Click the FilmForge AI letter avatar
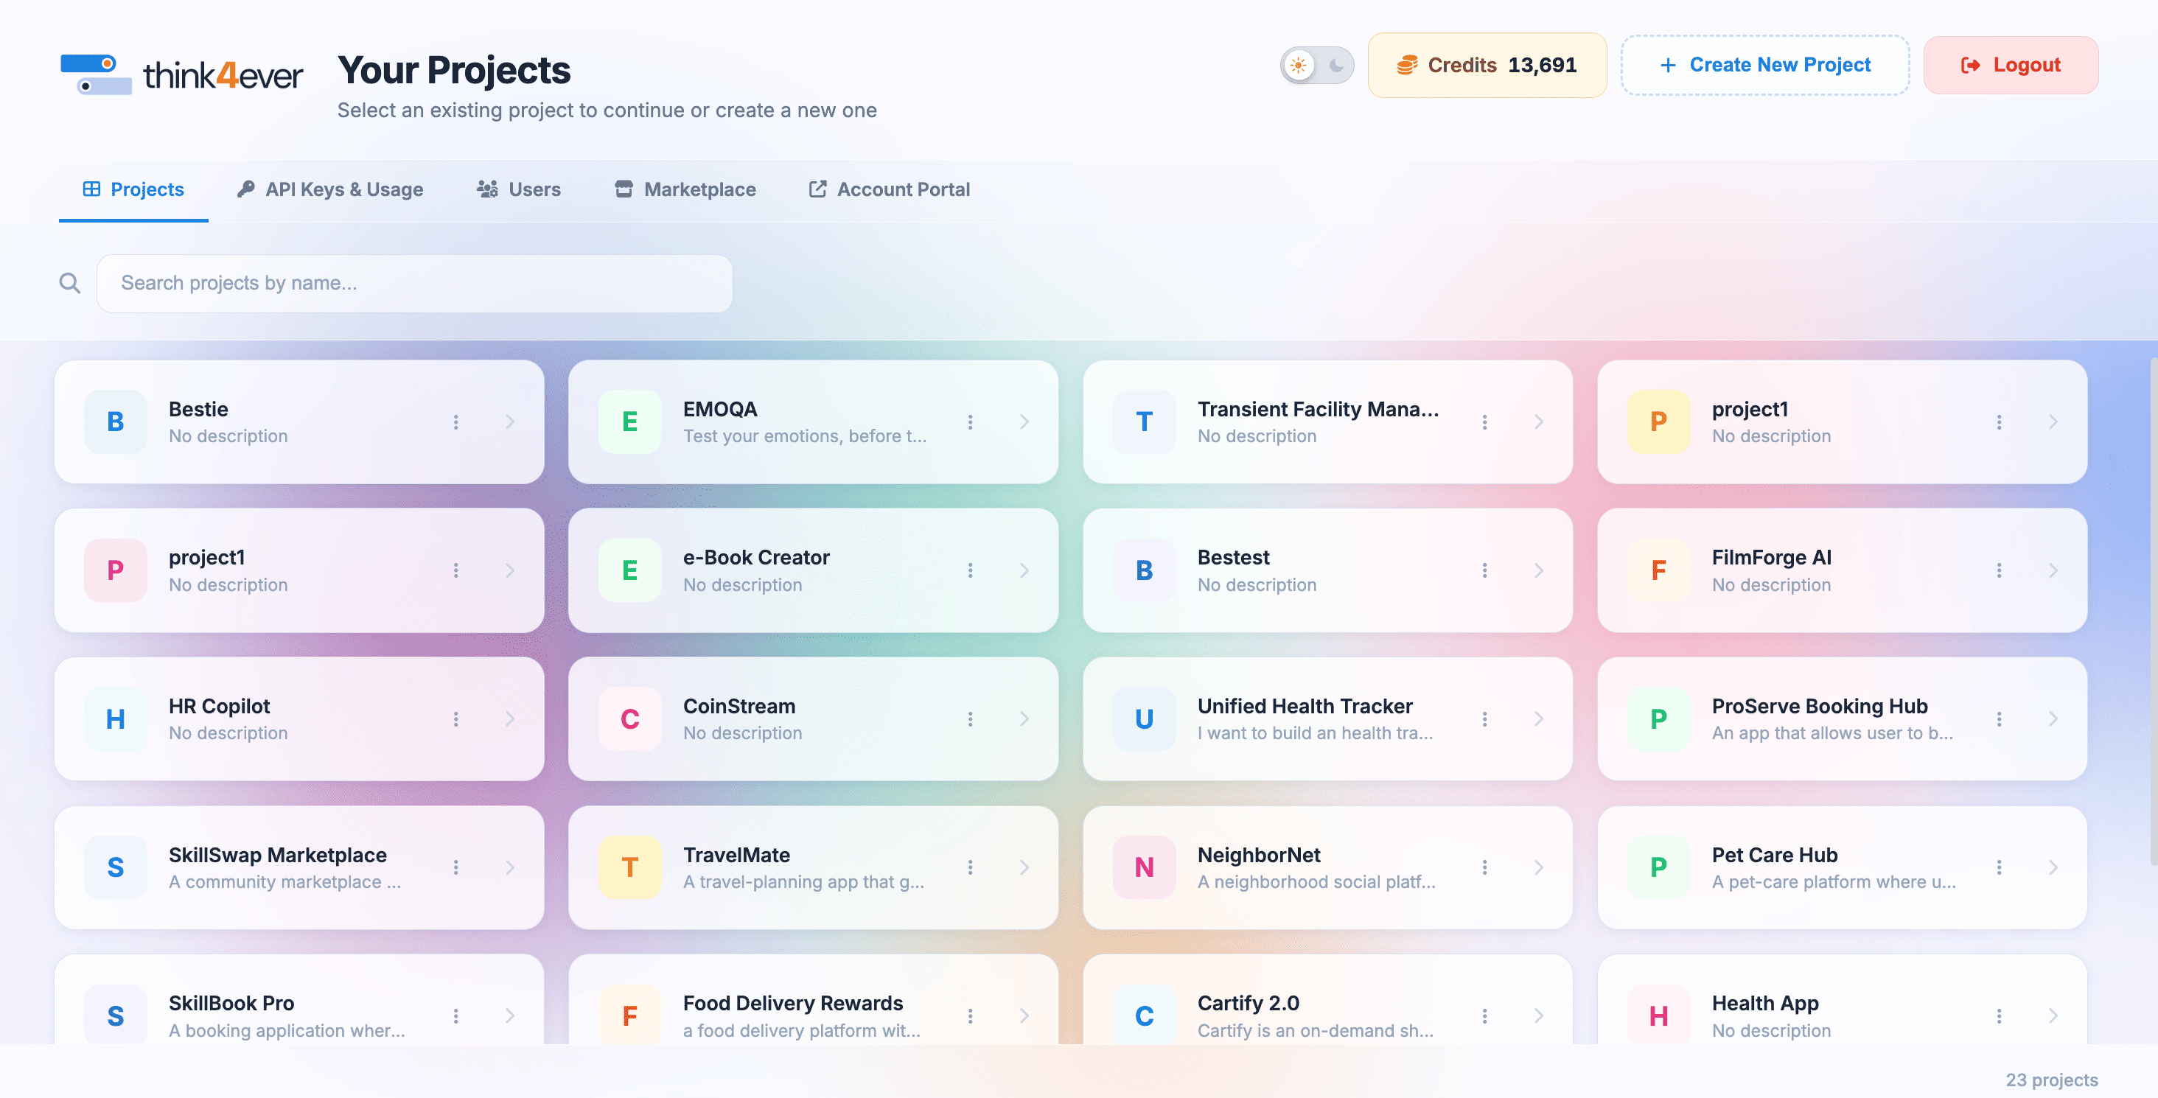The image size is (2158, 1098). 1658,570
